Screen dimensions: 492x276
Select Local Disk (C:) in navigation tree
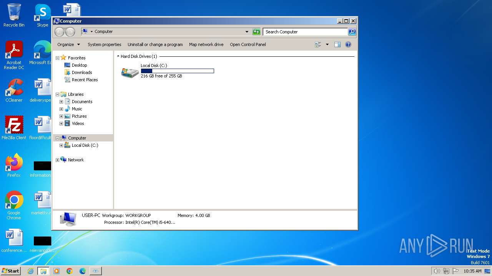85,145
